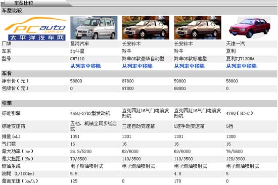The height and width of the screenshot is (185, 278).
Task: Remove 羚羊03款标准型 from the list
Action: (x=189, y=66)
